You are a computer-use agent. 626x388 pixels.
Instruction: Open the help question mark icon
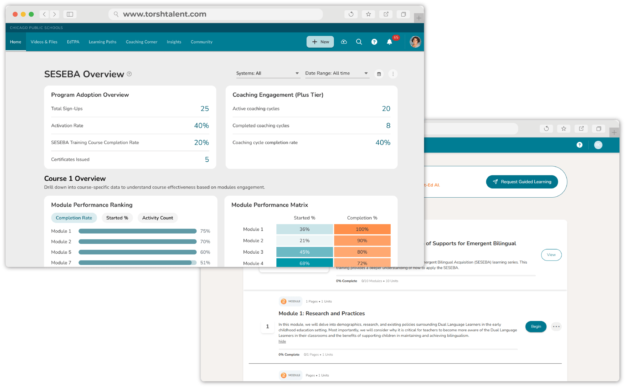374,42
